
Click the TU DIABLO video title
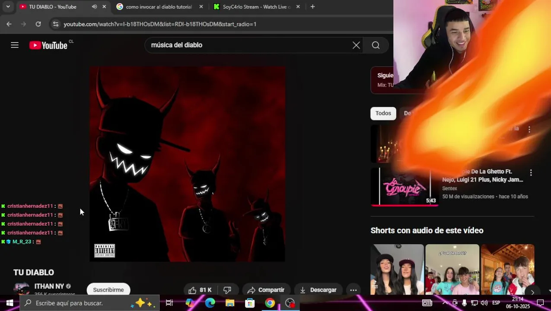click(34, 273)
